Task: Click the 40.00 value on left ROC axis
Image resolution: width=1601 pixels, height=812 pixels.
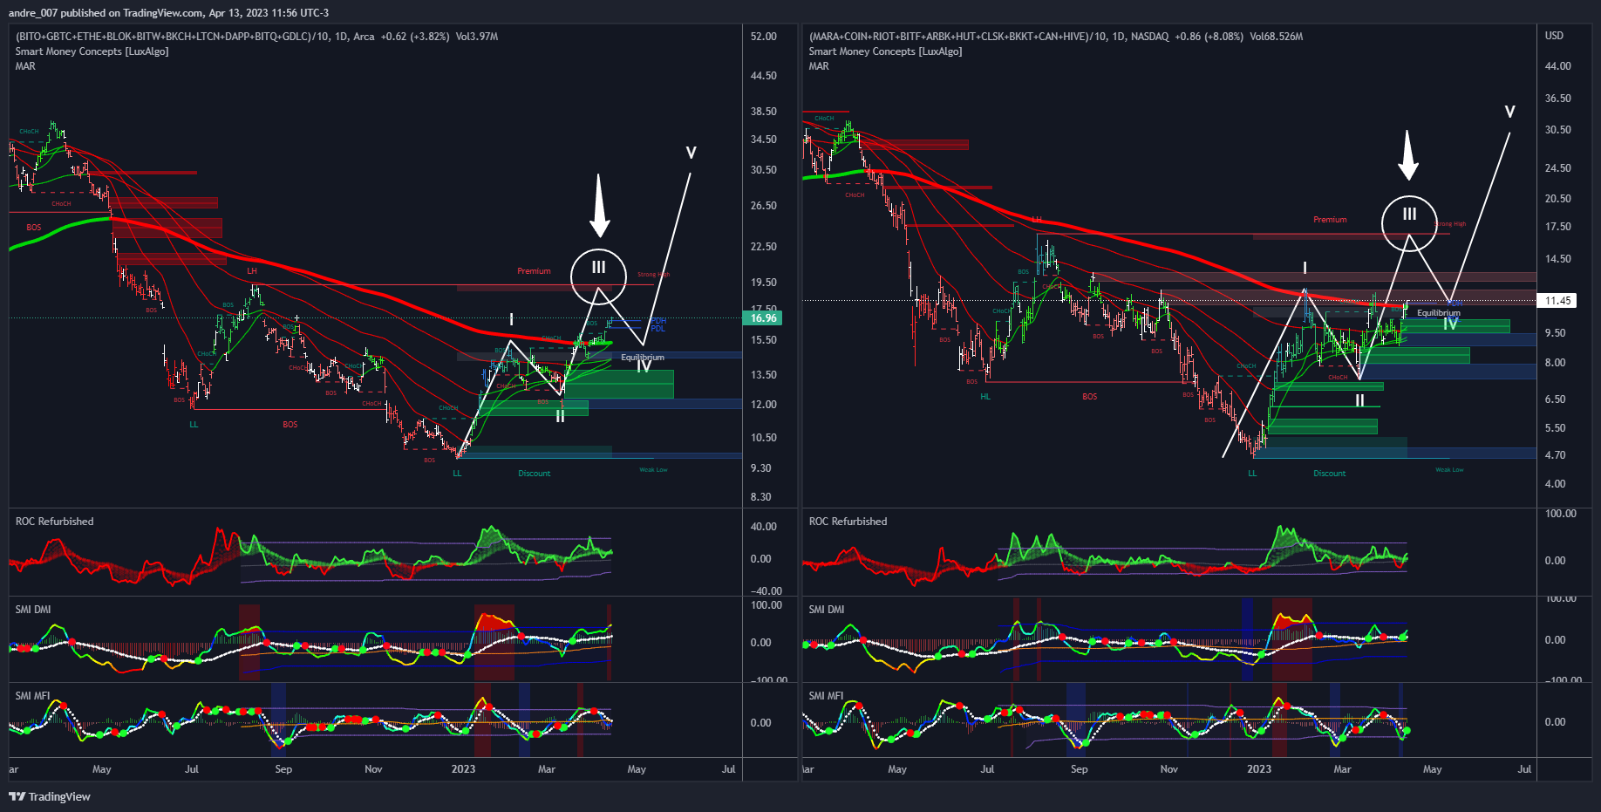Action: click(764, 527)
